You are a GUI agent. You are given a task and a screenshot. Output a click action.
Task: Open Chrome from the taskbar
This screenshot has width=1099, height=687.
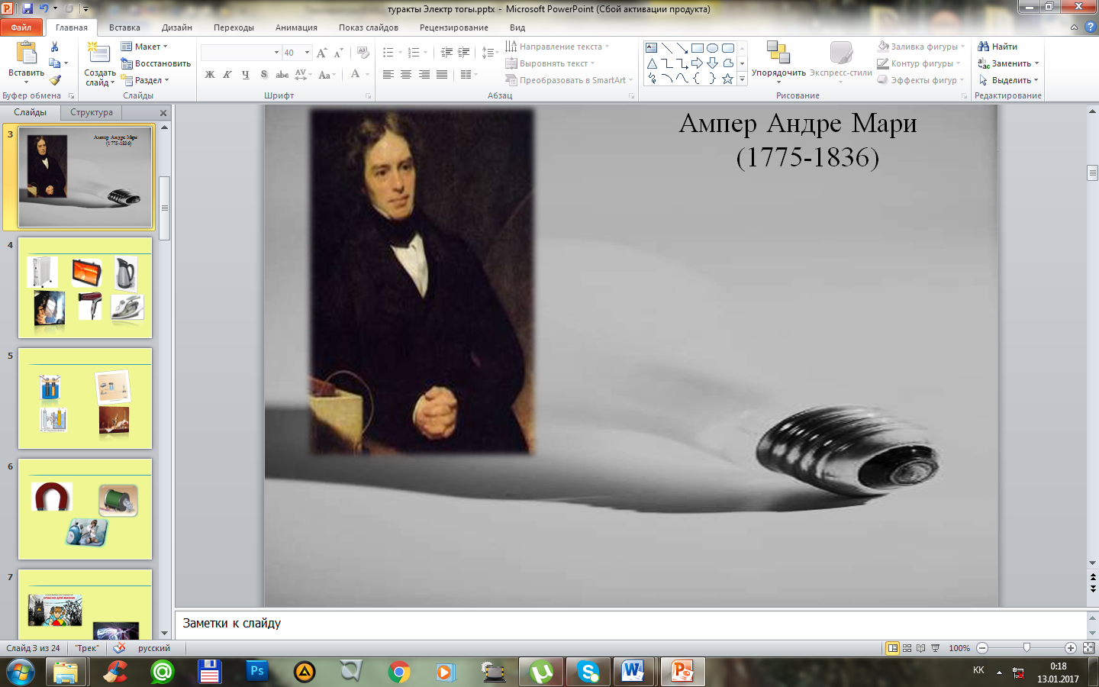tap(398, 672)
